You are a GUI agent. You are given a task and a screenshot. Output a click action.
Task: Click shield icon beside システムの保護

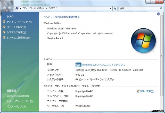pos(4,32)
